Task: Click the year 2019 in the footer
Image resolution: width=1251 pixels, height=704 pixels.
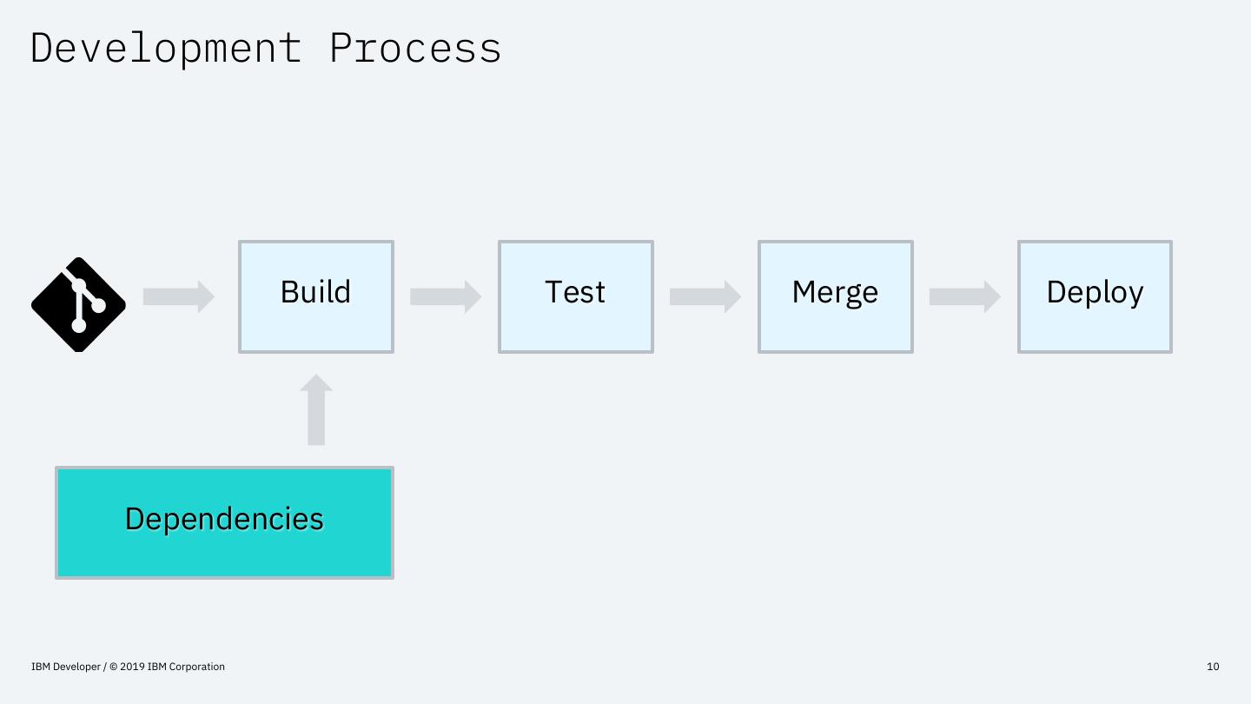Action: pos(133,667)
